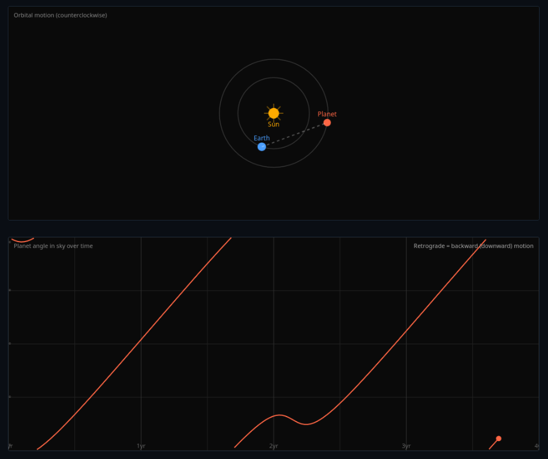Click the 4yr label at bottom right
Viewport: 548px width, 459px height.
point(538,446)
